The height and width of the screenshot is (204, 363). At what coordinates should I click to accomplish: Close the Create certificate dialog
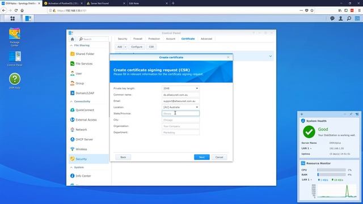point(228,57)
